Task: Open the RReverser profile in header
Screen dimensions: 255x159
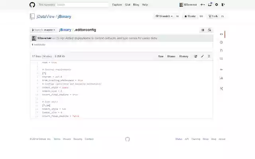Action: pyautogui.click(x=188, y=5)
